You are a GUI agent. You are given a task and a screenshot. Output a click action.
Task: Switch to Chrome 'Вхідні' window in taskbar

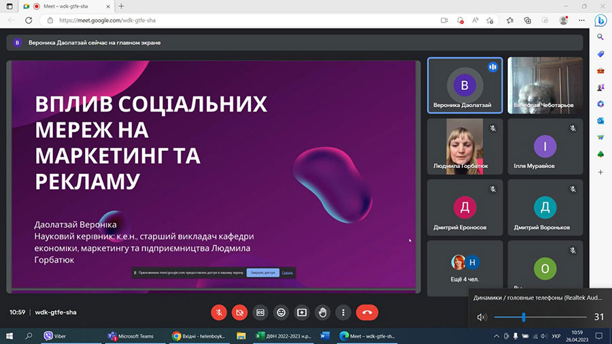[x=199, y=336]
